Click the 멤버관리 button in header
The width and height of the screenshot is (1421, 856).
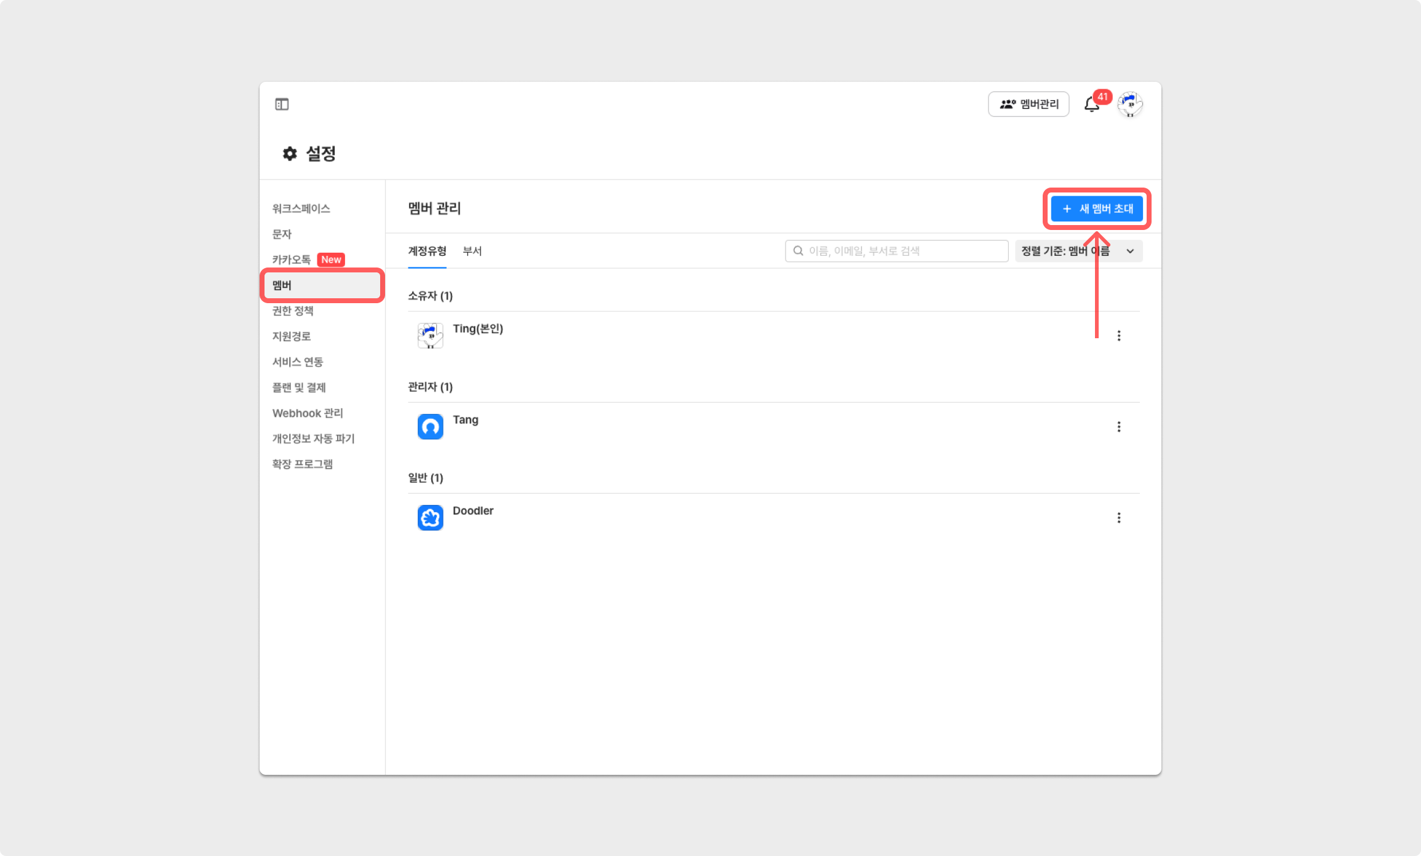click(x=1029, y=105)
